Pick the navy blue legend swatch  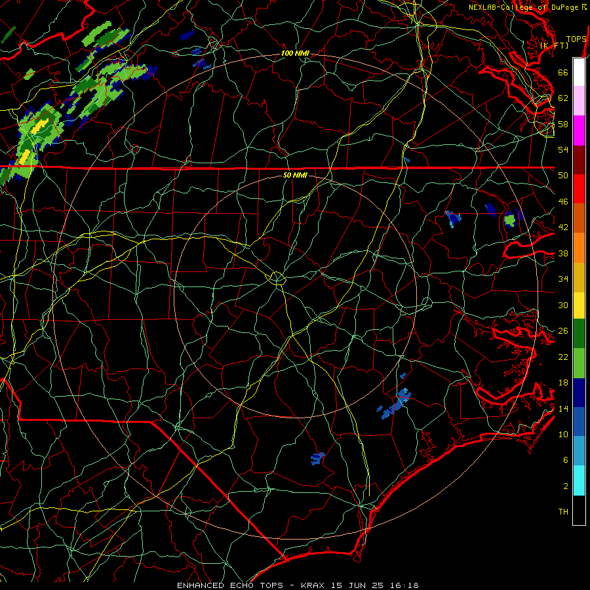[579, 393]
